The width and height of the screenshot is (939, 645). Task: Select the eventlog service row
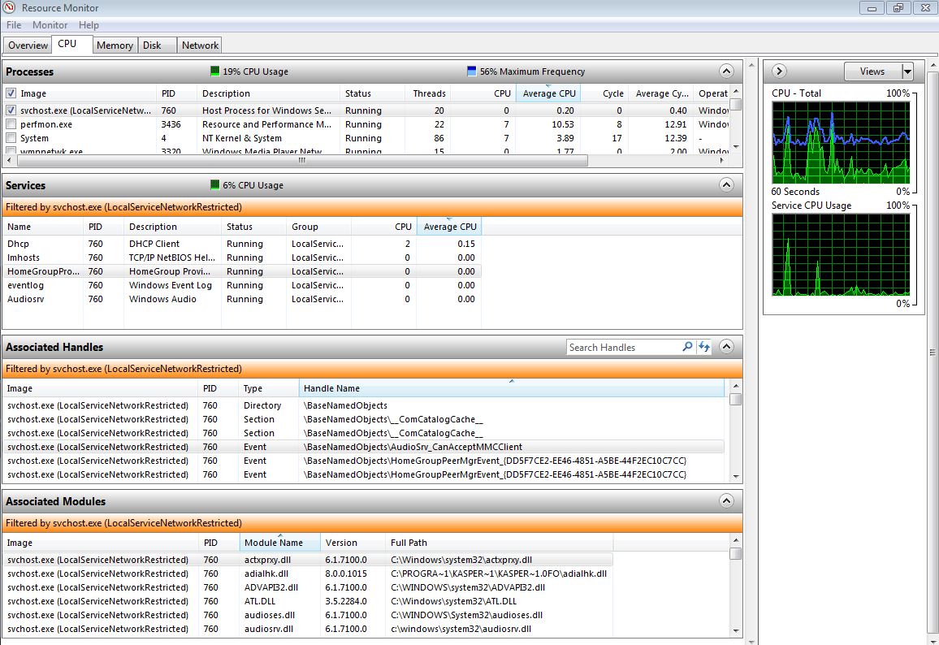pos(241,285)
